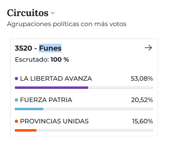The width and height of the screenshot is (171, 155).
Task: Click the 20,52% percentage value
Action: pyautogui.click(x=142, y=100)
